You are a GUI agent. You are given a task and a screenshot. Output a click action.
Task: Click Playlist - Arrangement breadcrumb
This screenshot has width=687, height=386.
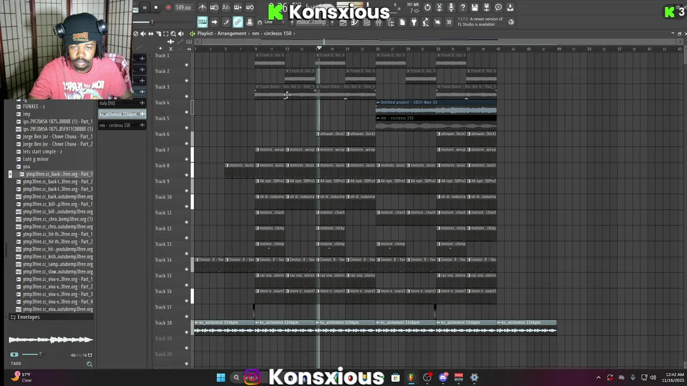coord(222,33)
